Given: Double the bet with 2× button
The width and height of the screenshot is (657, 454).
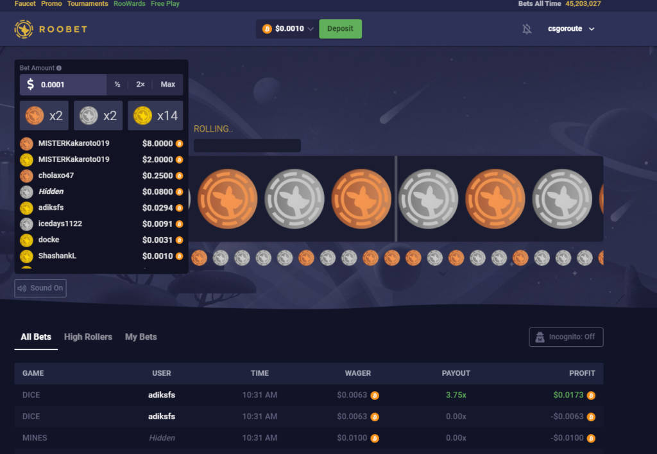Looking at the screenshot, I should (141, 85).
